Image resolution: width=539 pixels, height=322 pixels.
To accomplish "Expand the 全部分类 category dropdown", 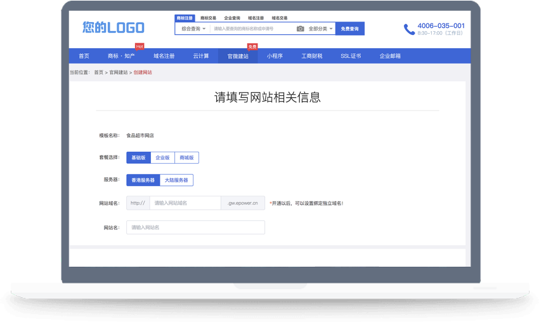I will pyautogui.click(x=320, y=29).
